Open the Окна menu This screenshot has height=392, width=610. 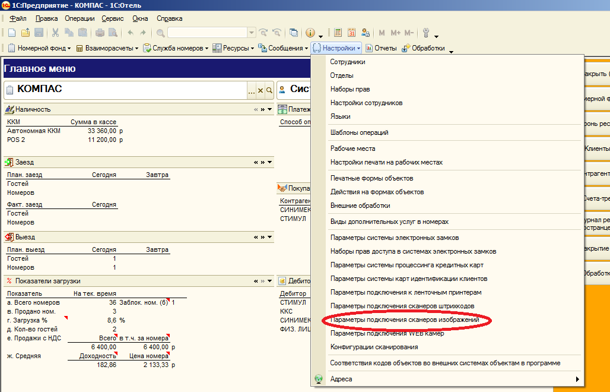pyautogui.click(x=140, y=18)
